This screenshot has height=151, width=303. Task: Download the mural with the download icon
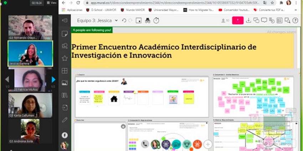click(x=248, y=21)
